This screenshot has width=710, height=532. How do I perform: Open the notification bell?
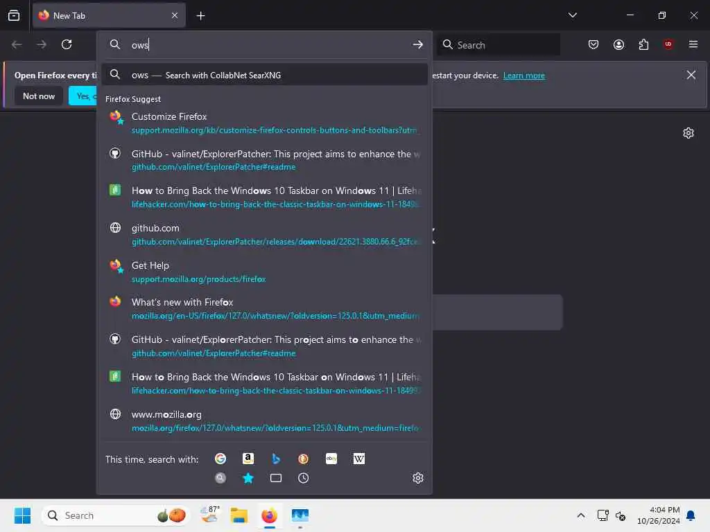point(691,515)
